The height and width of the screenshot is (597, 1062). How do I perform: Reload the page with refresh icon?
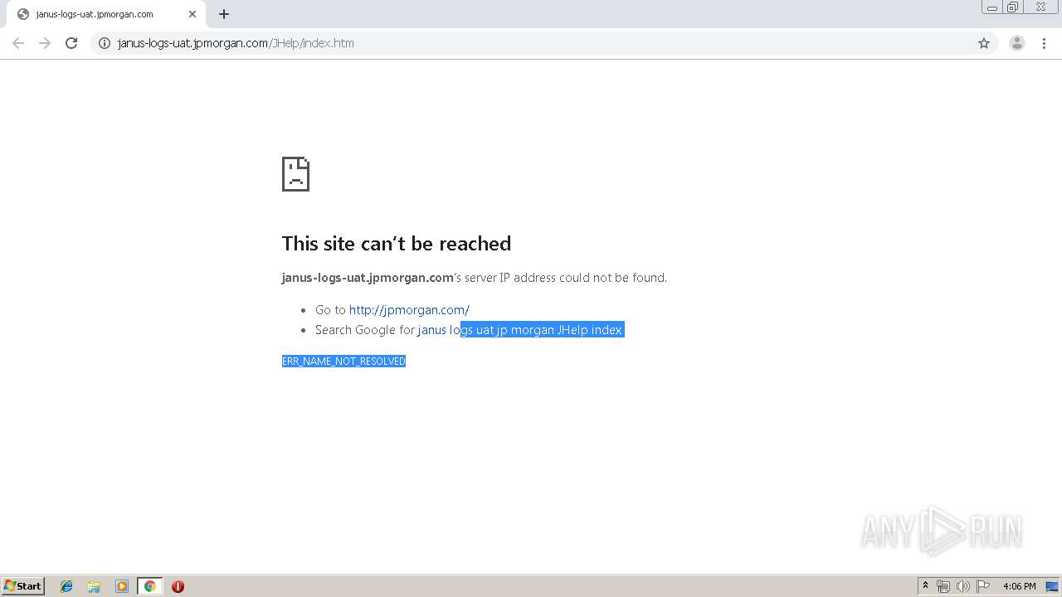coord(71,43)
